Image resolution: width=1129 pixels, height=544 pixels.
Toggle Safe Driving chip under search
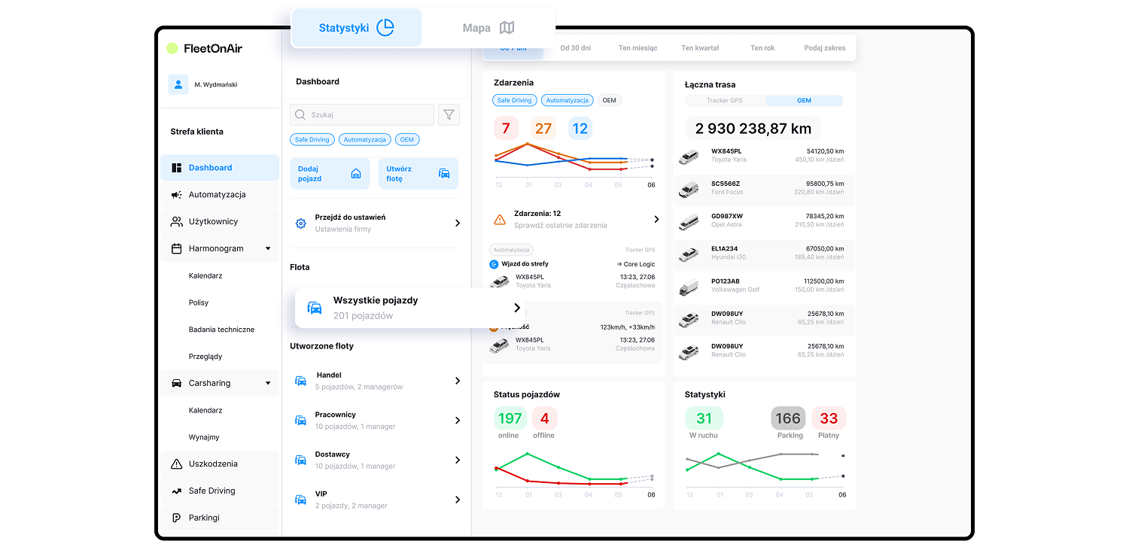pos(312,140)
